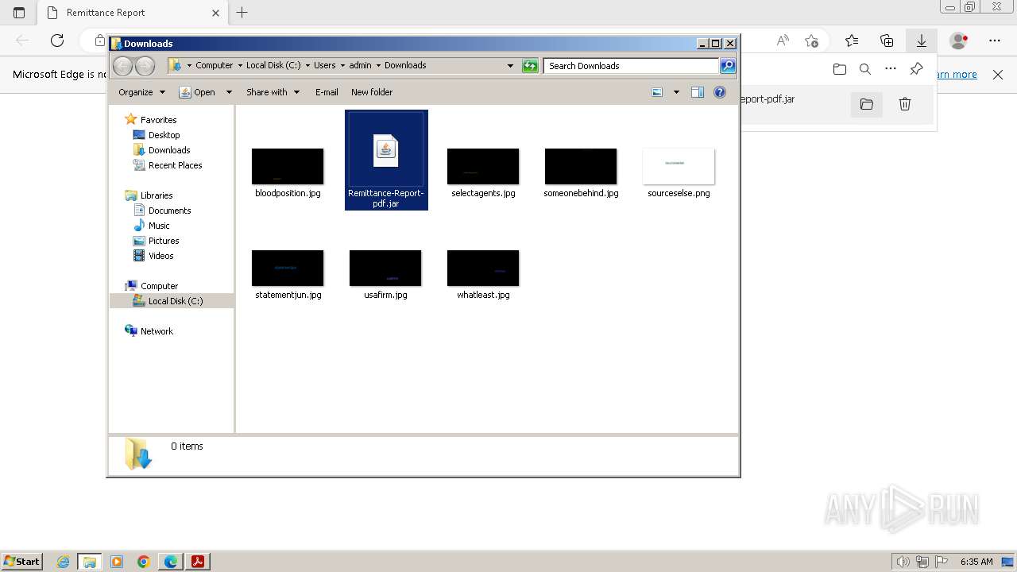Click the Windows Start button

coord(21,561)
